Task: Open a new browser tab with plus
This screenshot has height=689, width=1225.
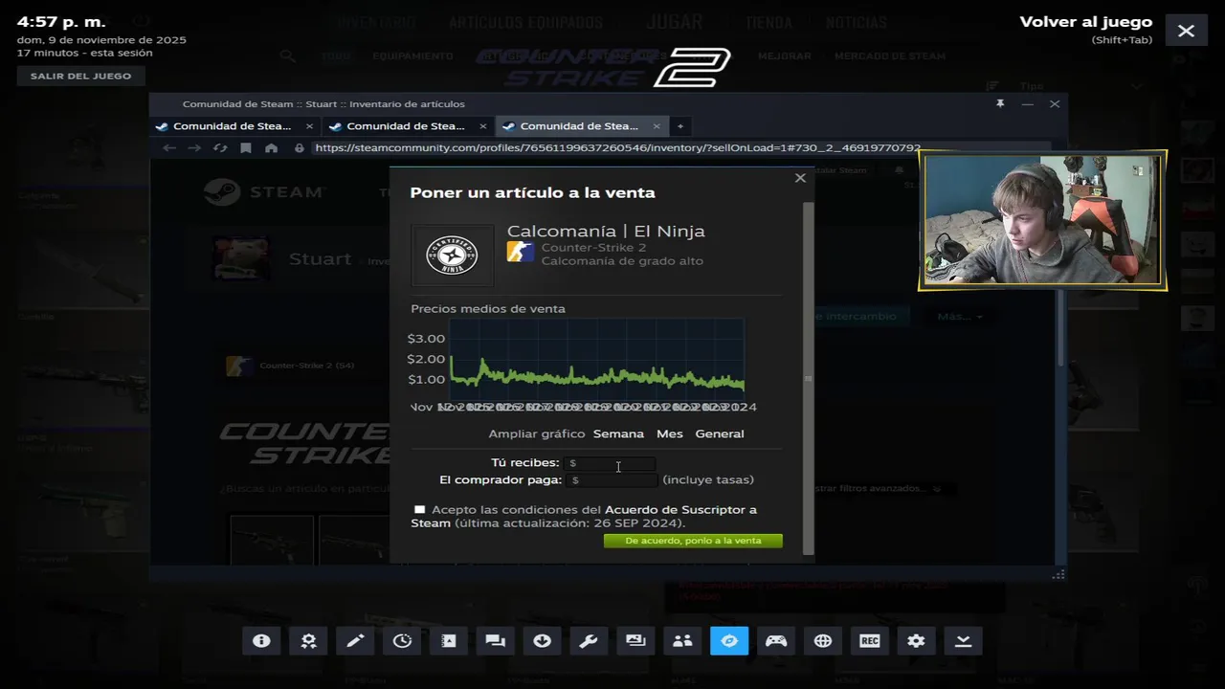Action: pyautogui.click(x=680, y=126)
